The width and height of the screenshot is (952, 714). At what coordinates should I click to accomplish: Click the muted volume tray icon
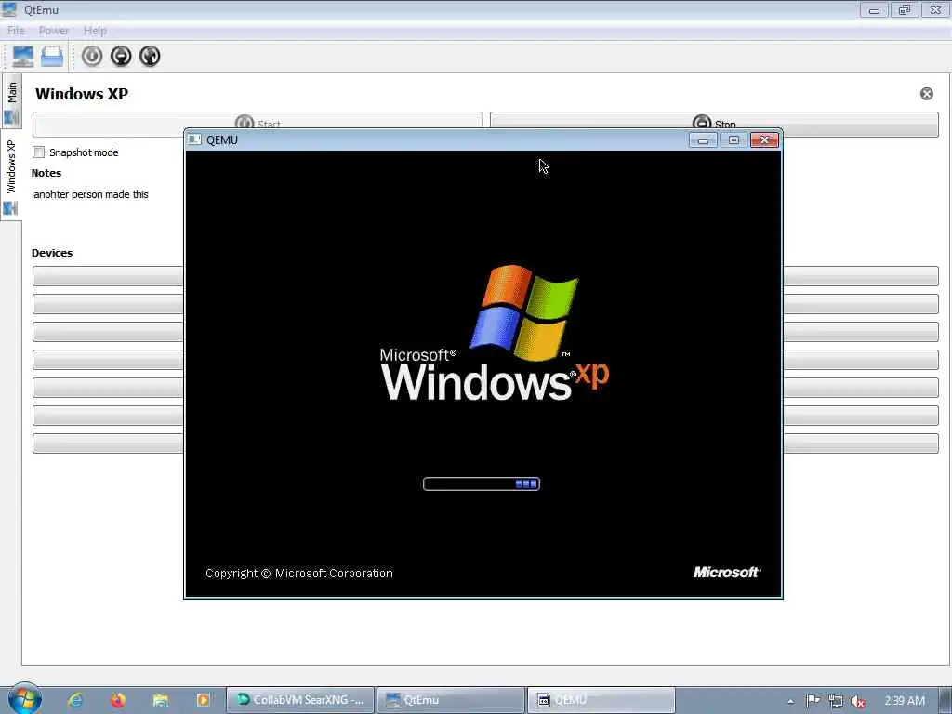tap(858, 701)
